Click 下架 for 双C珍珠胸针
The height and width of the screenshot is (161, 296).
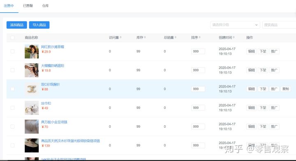pos(263,89)
